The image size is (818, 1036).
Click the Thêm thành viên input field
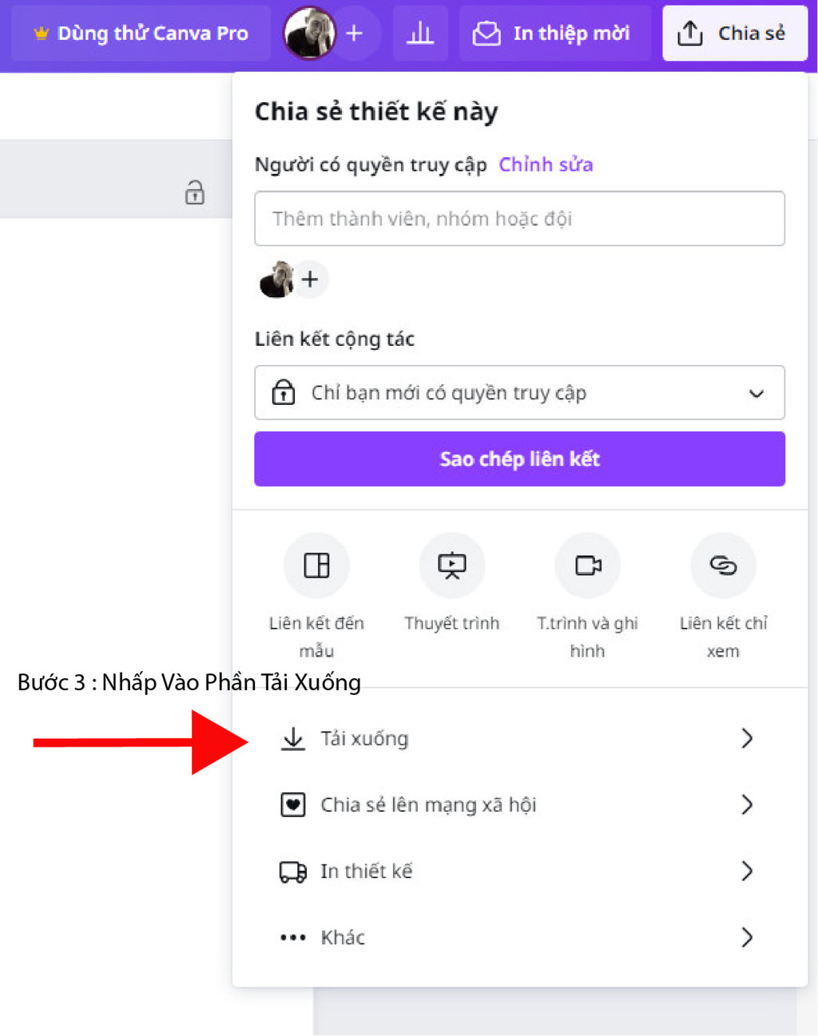[519, 218]
